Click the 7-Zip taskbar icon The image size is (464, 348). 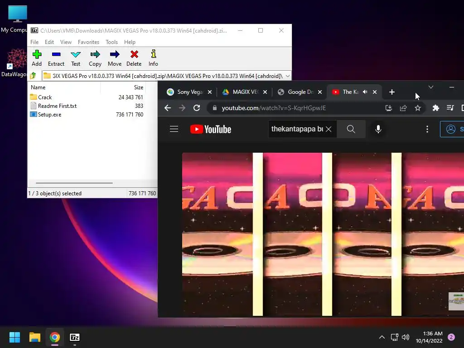click(75, 337)
